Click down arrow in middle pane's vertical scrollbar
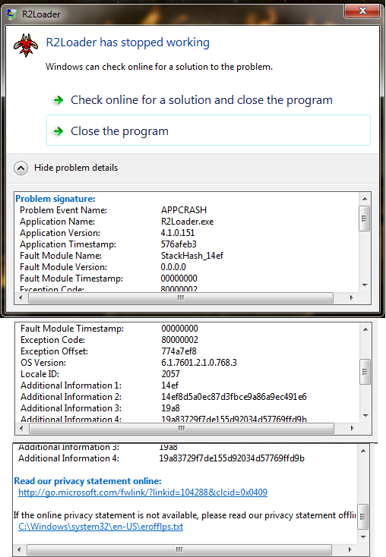The width and height of the screenshot is (386, 557). pyautogui.click(x=365, y=415)
